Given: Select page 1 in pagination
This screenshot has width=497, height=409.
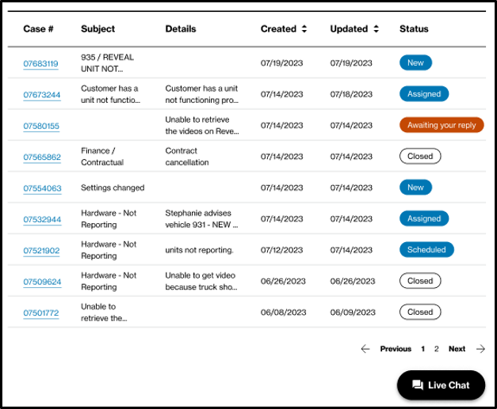Looking at the screenshot, I should (422, 349).
